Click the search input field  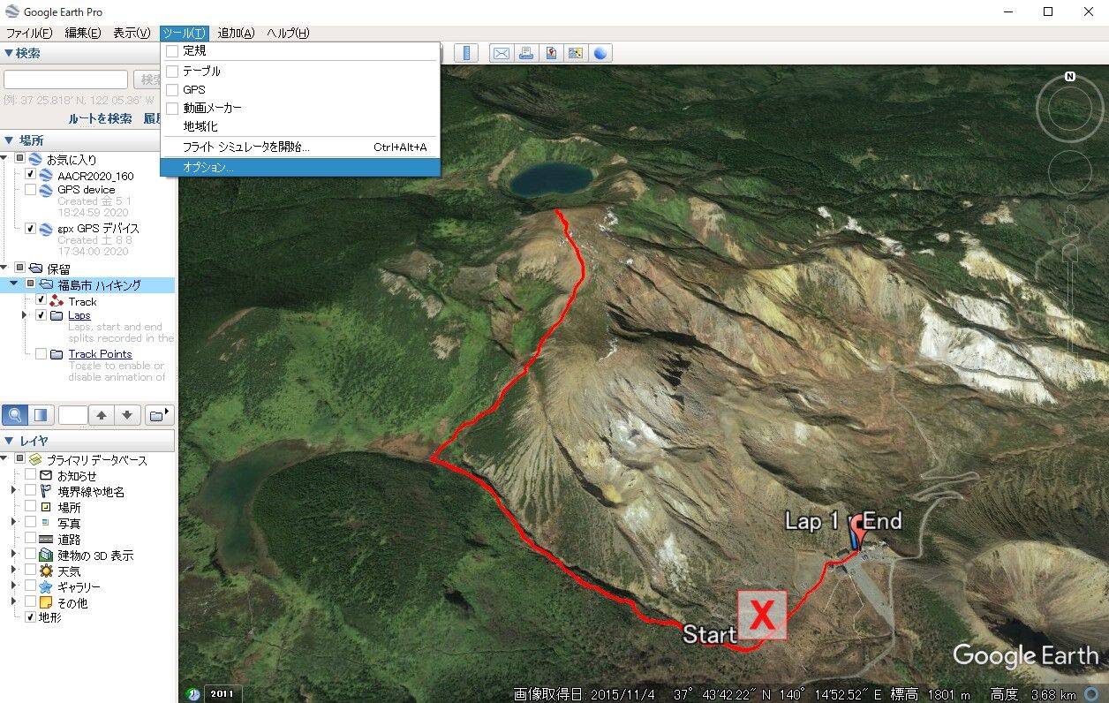[66, 79]
